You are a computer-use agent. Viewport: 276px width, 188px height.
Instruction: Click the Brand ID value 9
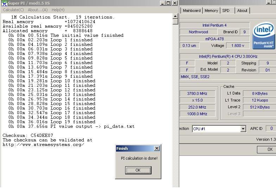pos(244,32)
